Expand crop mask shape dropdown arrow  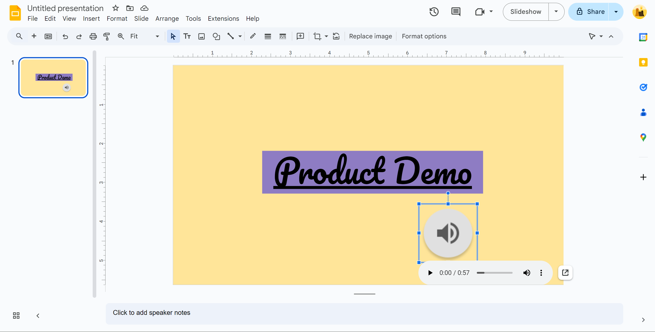coord(326,36)
